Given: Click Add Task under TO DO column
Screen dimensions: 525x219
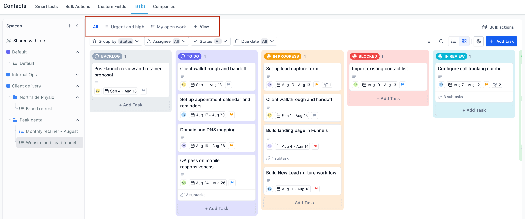Looking at the screenshot, I should [216, 208].
